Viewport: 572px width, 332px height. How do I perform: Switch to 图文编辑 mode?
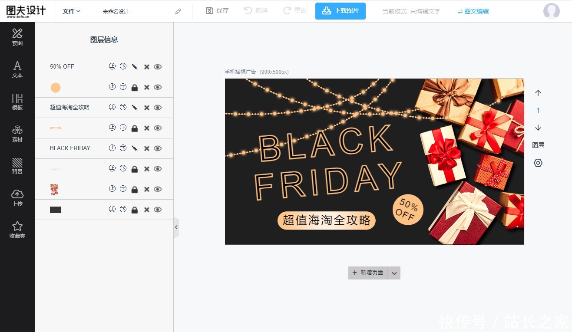[x=473, y=11]
